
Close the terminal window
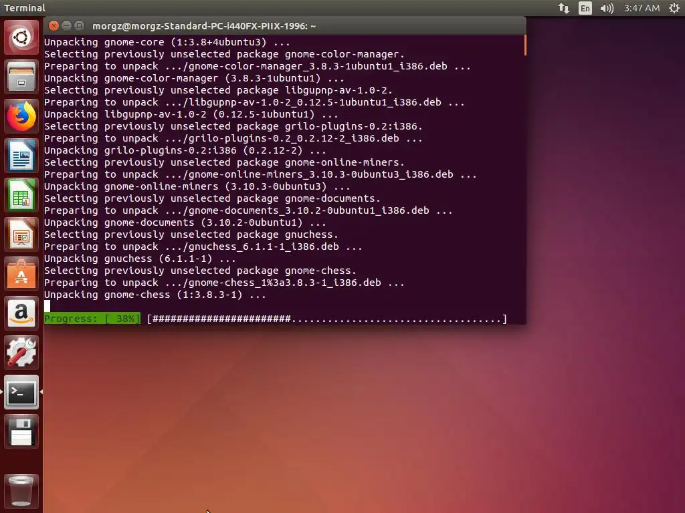(x=54, y=26)
